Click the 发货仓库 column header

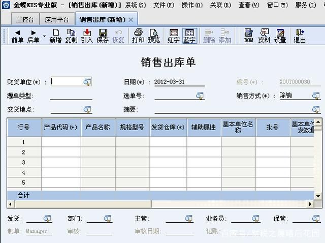[168, 127]
